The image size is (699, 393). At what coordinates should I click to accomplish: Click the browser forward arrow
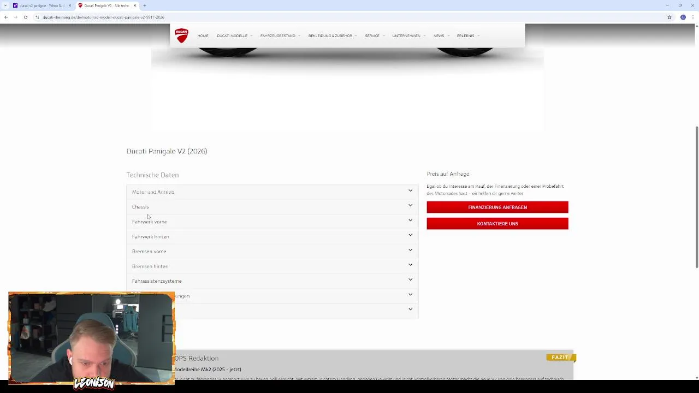click(15, 17)
